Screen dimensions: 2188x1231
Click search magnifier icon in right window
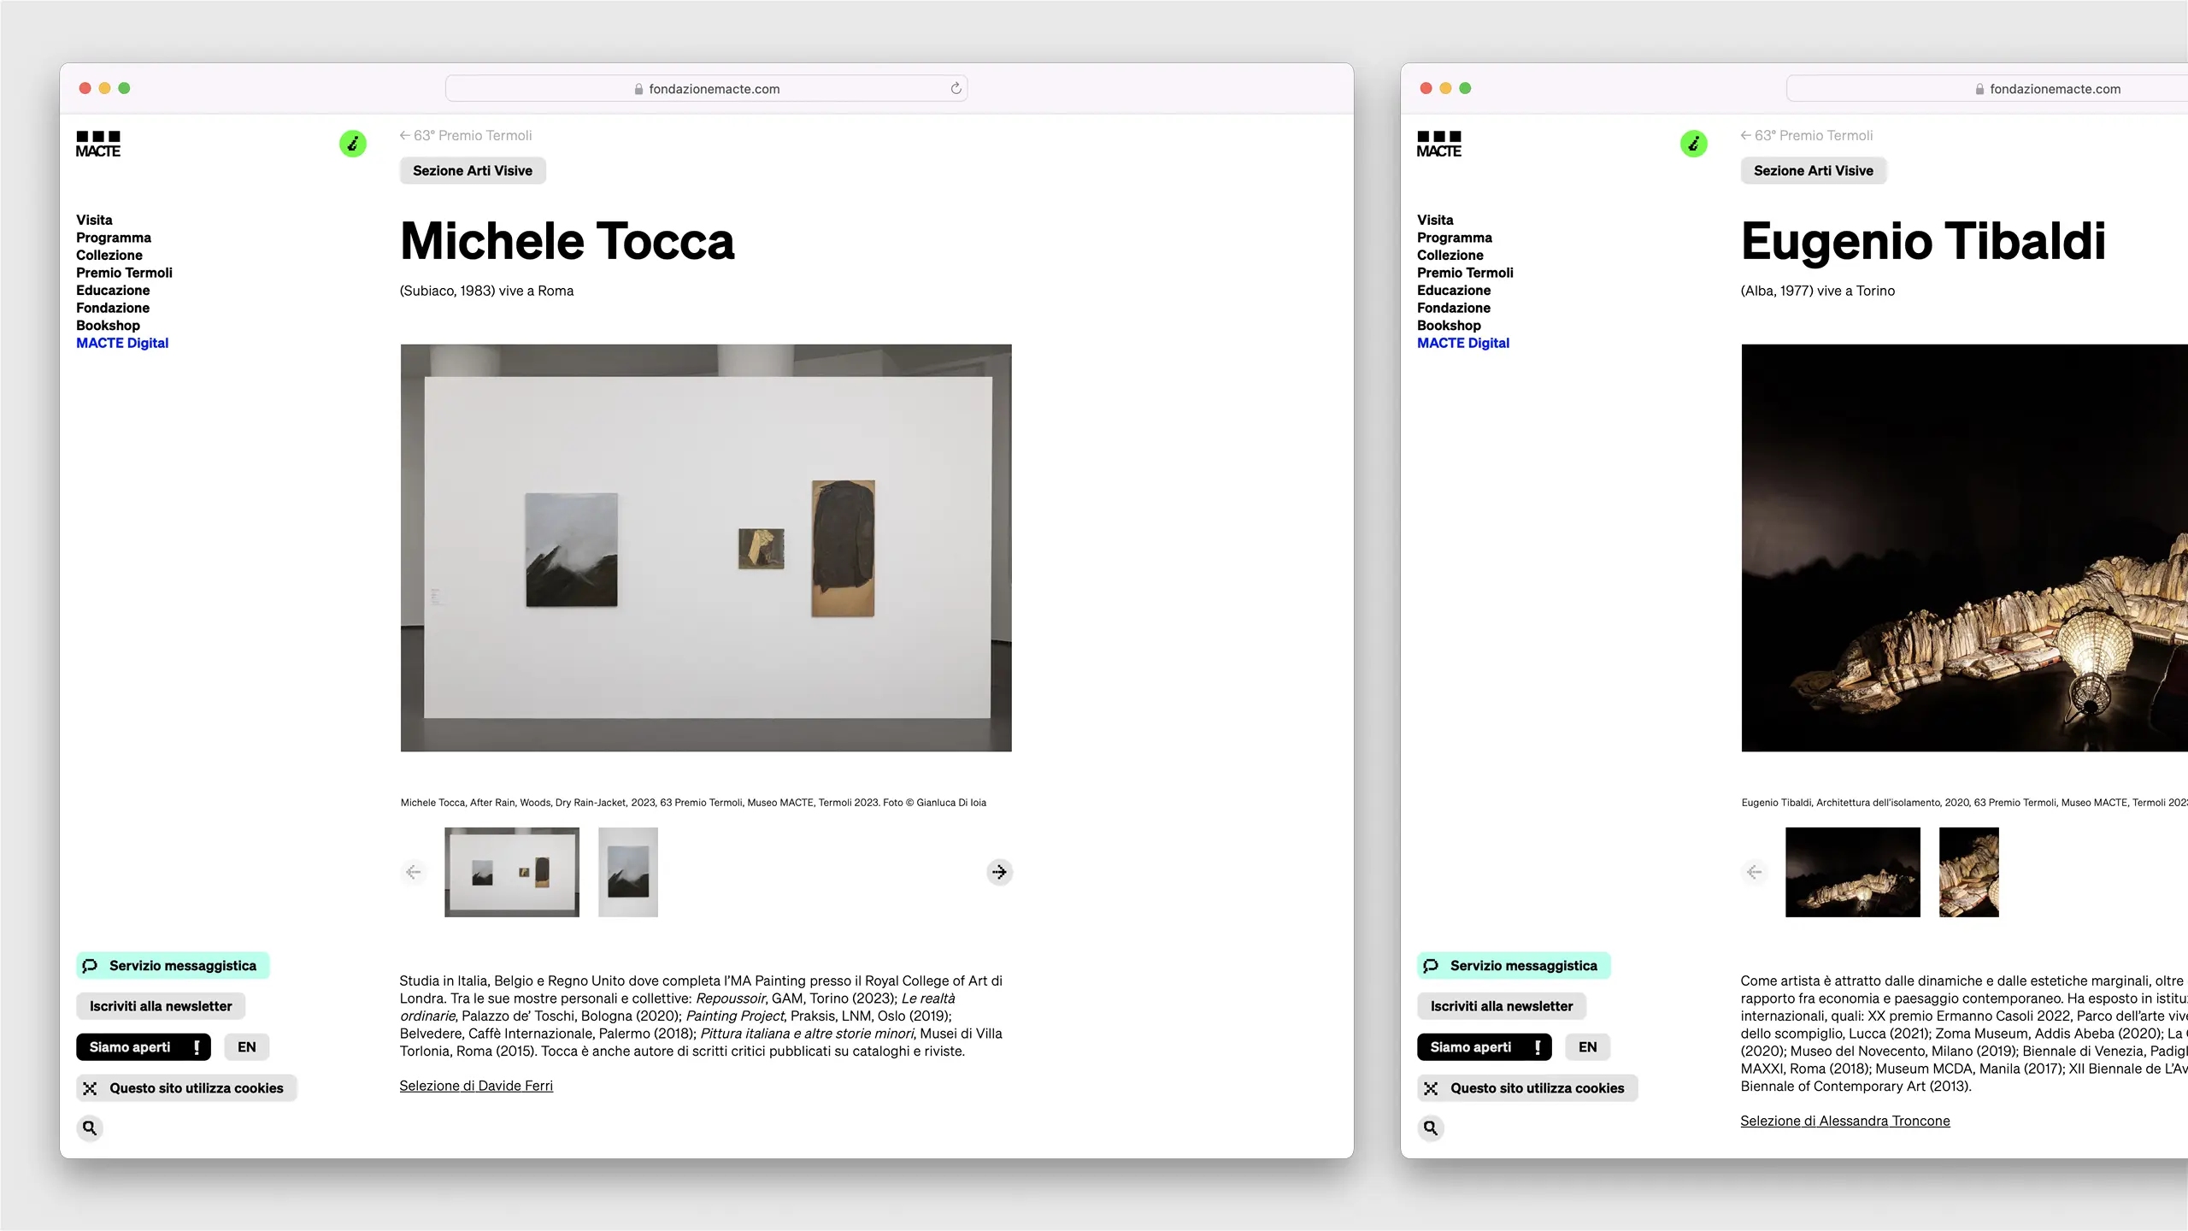[1431, 1128]
